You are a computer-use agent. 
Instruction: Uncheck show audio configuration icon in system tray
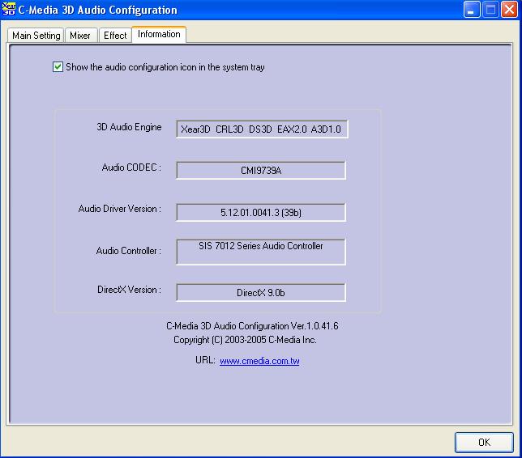point(58,67)
